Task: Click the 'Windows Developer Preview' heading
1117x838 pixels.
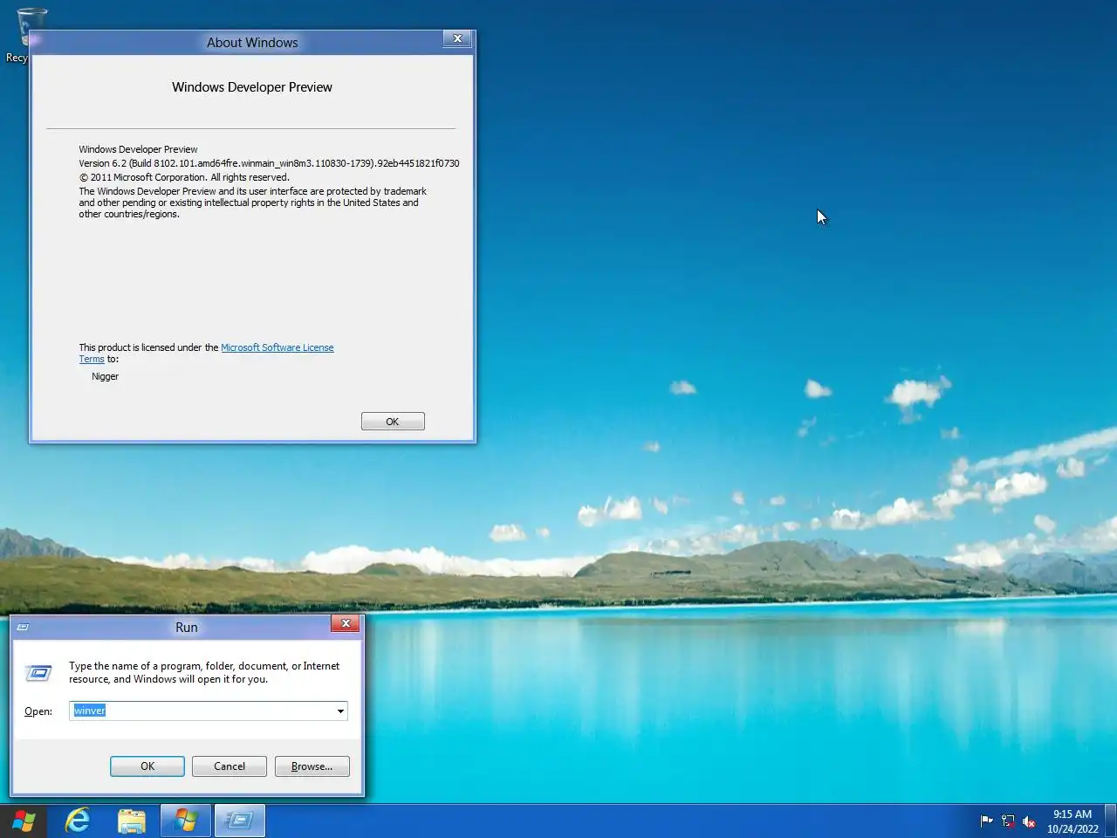Action: [252, 87]
